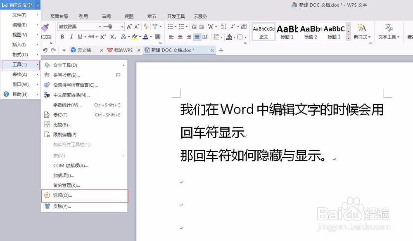
Task: Open the 文字工具 ribbon tool
Action: click(389, 31)
